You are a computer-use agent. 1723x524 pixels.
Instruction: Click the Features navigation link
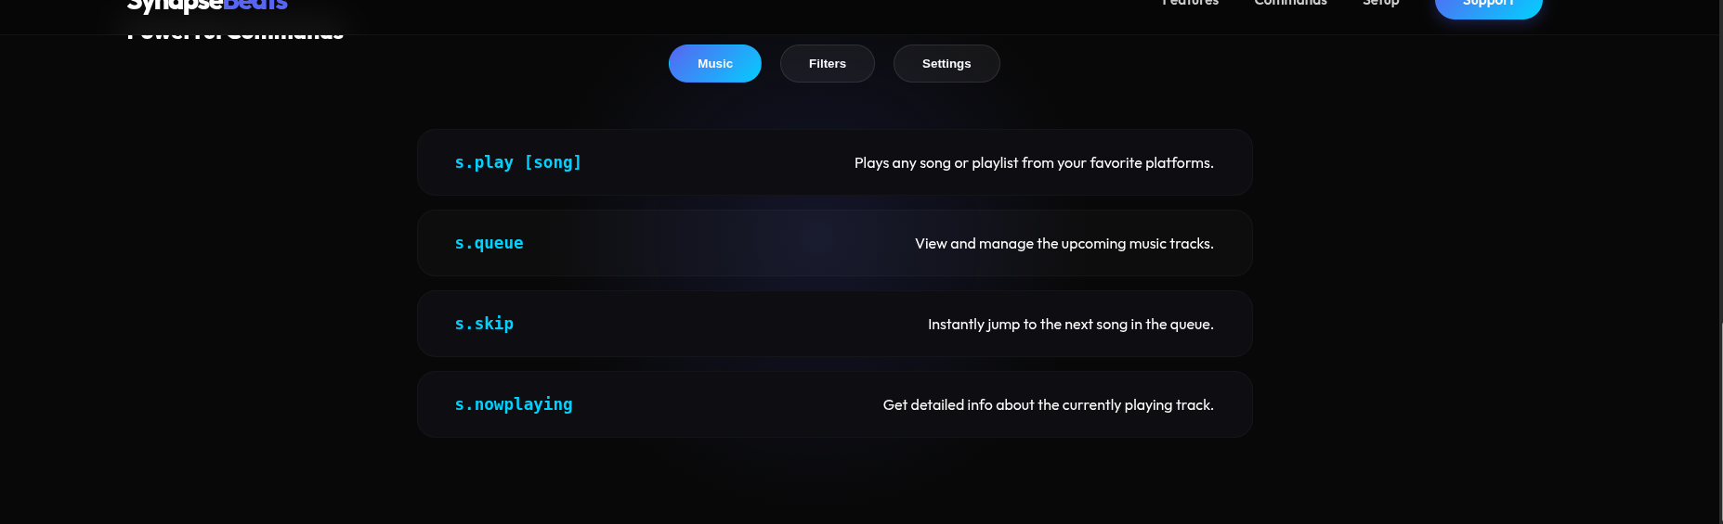point(1190,4)
